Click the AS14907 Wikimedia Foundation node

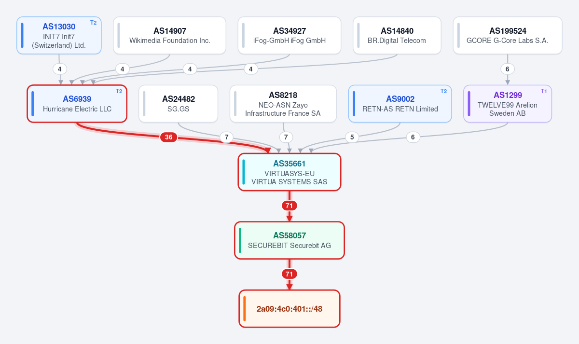point(169,35)
